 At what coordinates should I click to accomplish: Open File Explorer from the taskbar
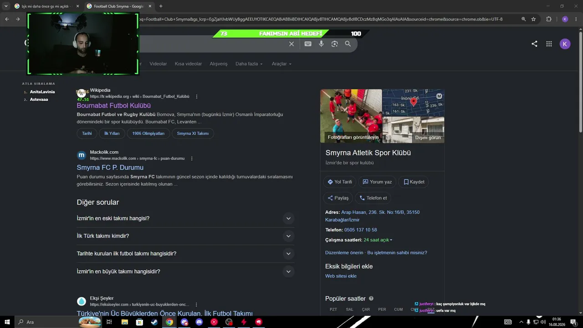[x=124, y=322]
